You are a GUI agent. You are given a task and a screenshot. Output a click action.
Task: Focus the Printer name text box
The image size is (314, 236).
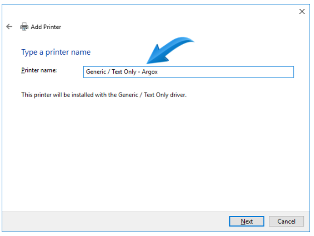click(x=189, y=72)
